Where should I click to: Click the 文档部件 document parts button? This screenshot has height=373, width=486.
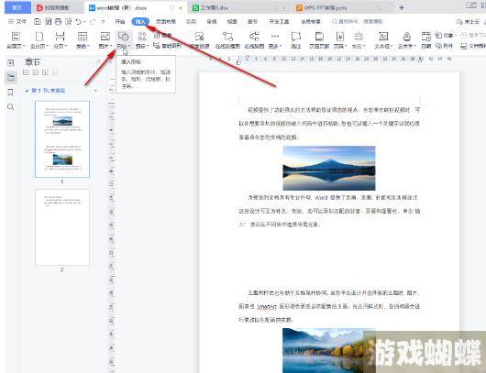click(x=472, y=46)
